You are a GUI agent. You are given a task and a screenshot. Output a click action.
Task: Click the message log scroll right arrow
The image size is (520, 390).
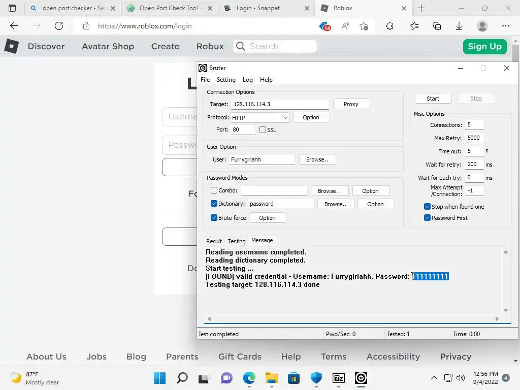[497, 319]
